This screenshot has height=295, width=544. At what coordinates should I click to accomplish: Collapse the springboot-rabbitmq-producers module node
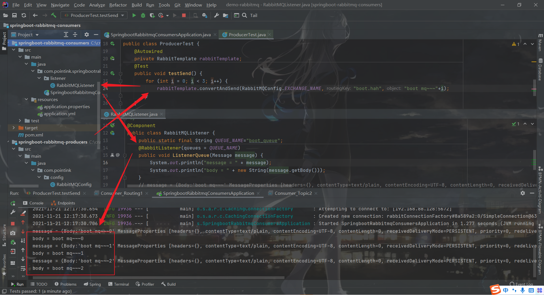click(8, 142)
